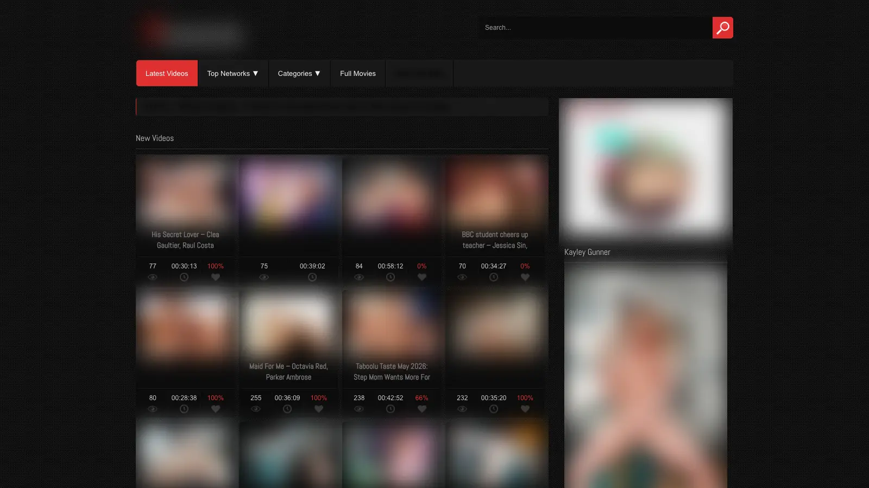Screen dimensions: 869x488
Task: Click the 00:42:52 duration text
Action: 391,398
